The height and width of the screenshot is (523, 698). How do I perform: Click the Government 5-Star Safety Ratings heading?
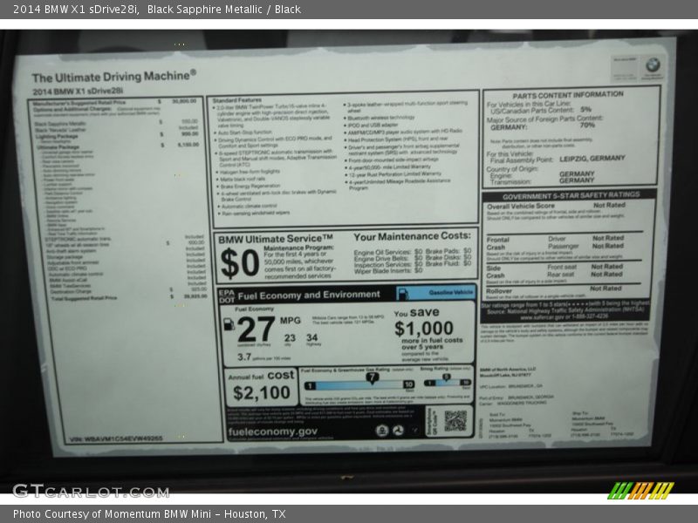click(569, 194)
